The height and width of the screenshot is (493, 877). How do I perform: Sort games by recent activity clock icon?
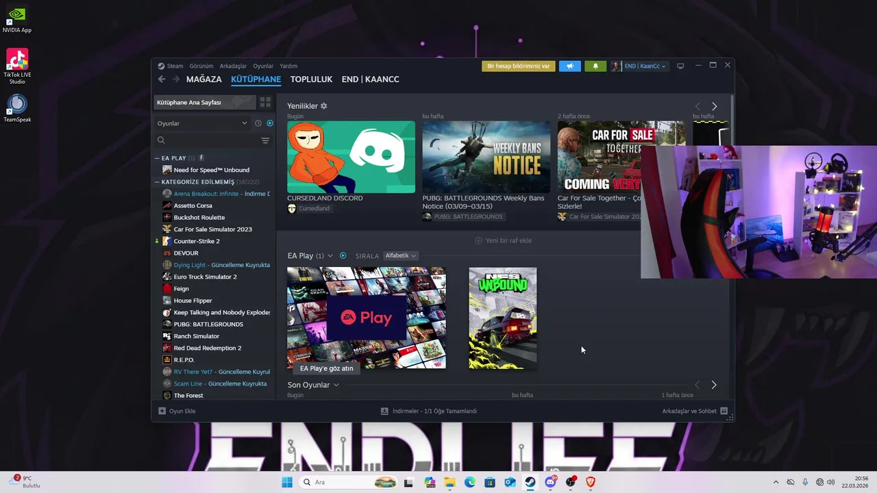pos(258,123)
